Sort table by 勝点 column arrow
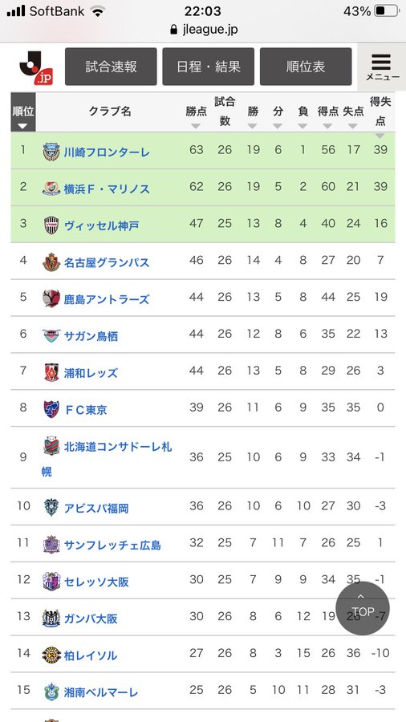 coord(196,126)
